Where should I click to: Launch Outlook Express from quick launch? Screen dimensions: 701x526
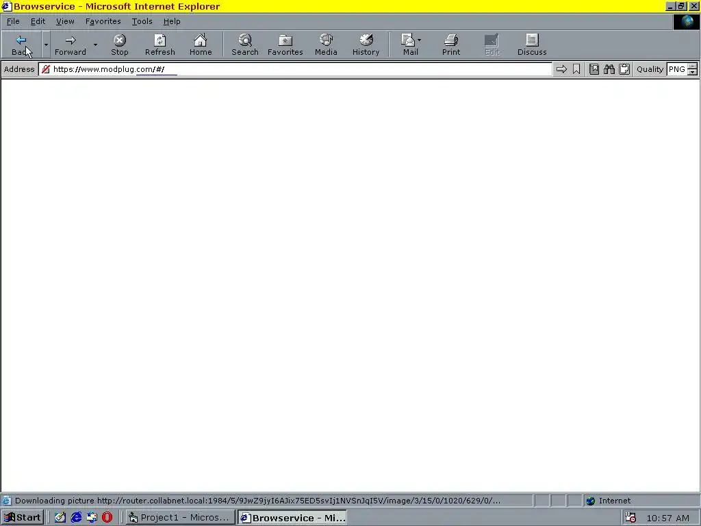click(x=92, y=518)
